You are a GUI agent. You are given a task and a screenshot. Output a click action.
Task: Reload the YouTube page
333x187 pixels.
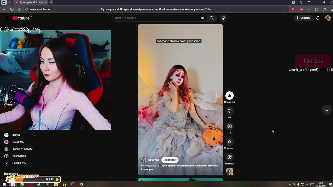click(x=20, y=9)
